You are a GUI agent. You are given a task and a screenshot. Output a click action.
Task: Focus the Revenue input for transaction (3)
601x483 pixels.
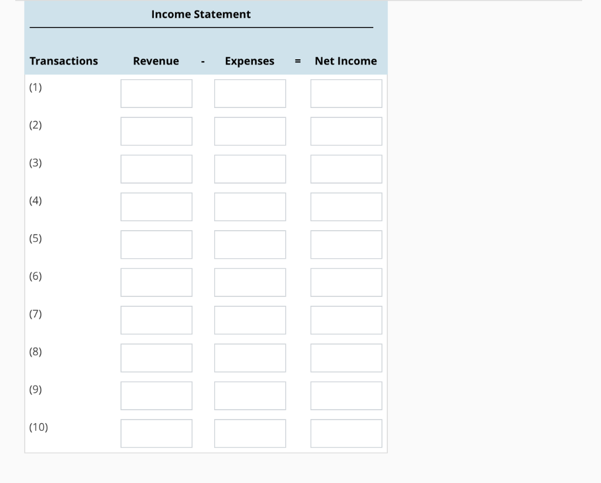point(156,169)
